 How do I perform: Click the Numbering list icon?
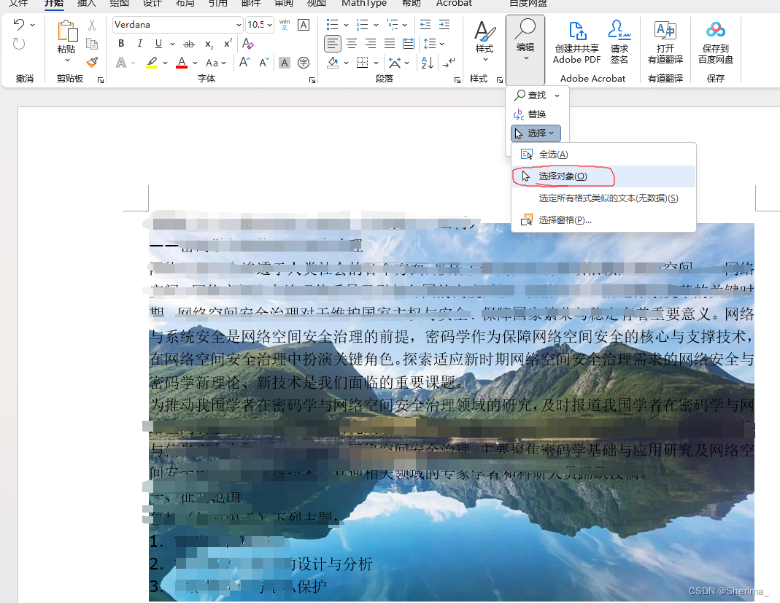(362, 24)
